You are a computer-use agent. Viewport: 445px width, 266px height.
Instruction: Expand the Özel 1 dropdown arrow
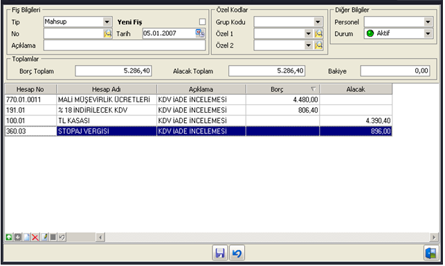(309, 34)
